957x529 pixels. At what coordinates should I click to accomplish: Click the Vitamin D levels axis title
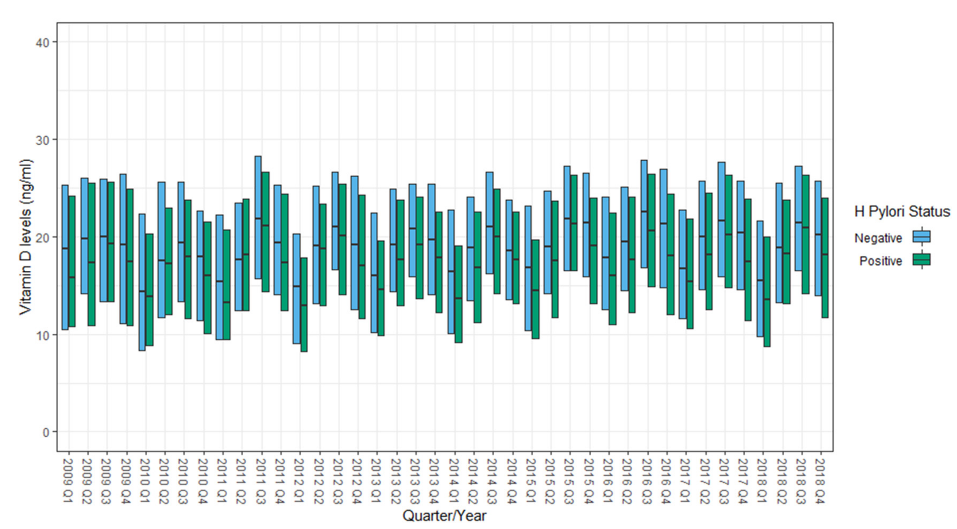coord(26,237)
